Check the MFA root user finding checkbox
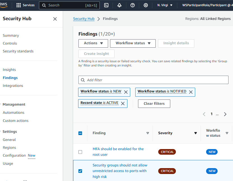This screenshot has width=233, height=181. [x=80, y=152]
